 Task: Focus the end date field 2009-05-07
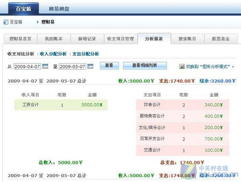click(x=72, y=66)
